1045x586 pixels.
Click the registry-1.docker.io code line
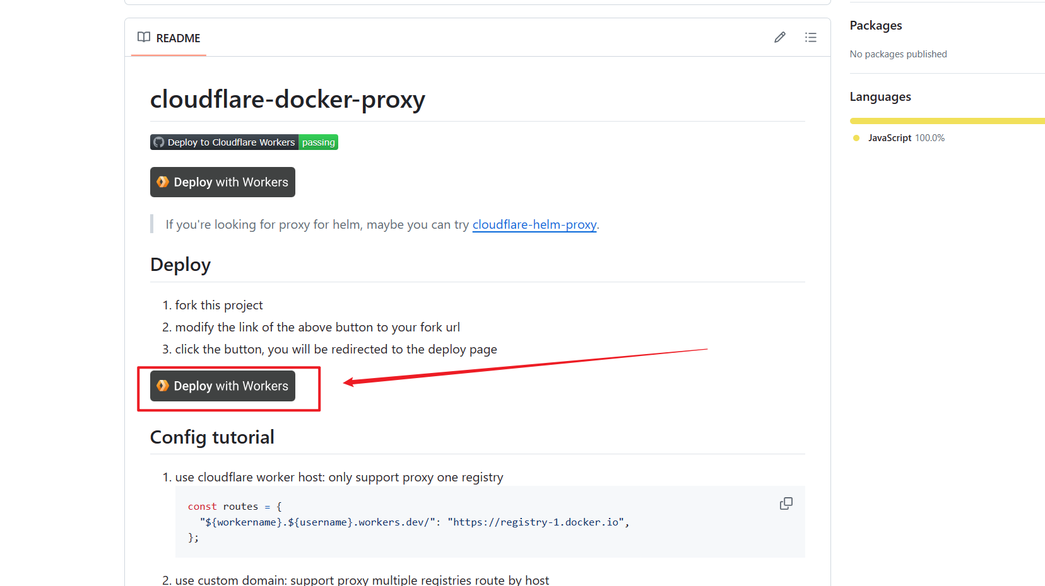pyautogui.click(x=415, y=522)
